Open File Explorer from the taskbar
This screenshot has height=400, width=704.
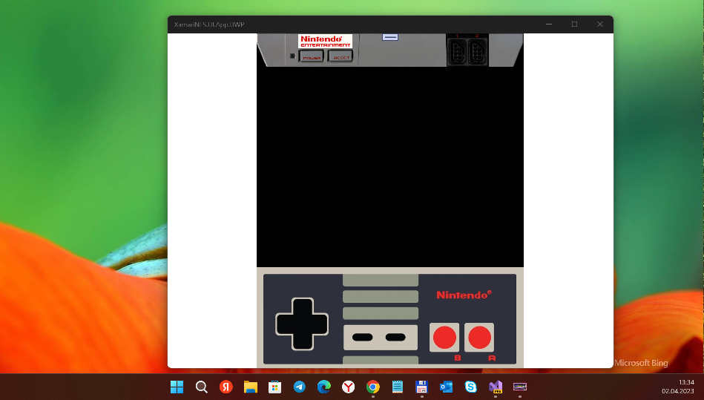(251, 387)
